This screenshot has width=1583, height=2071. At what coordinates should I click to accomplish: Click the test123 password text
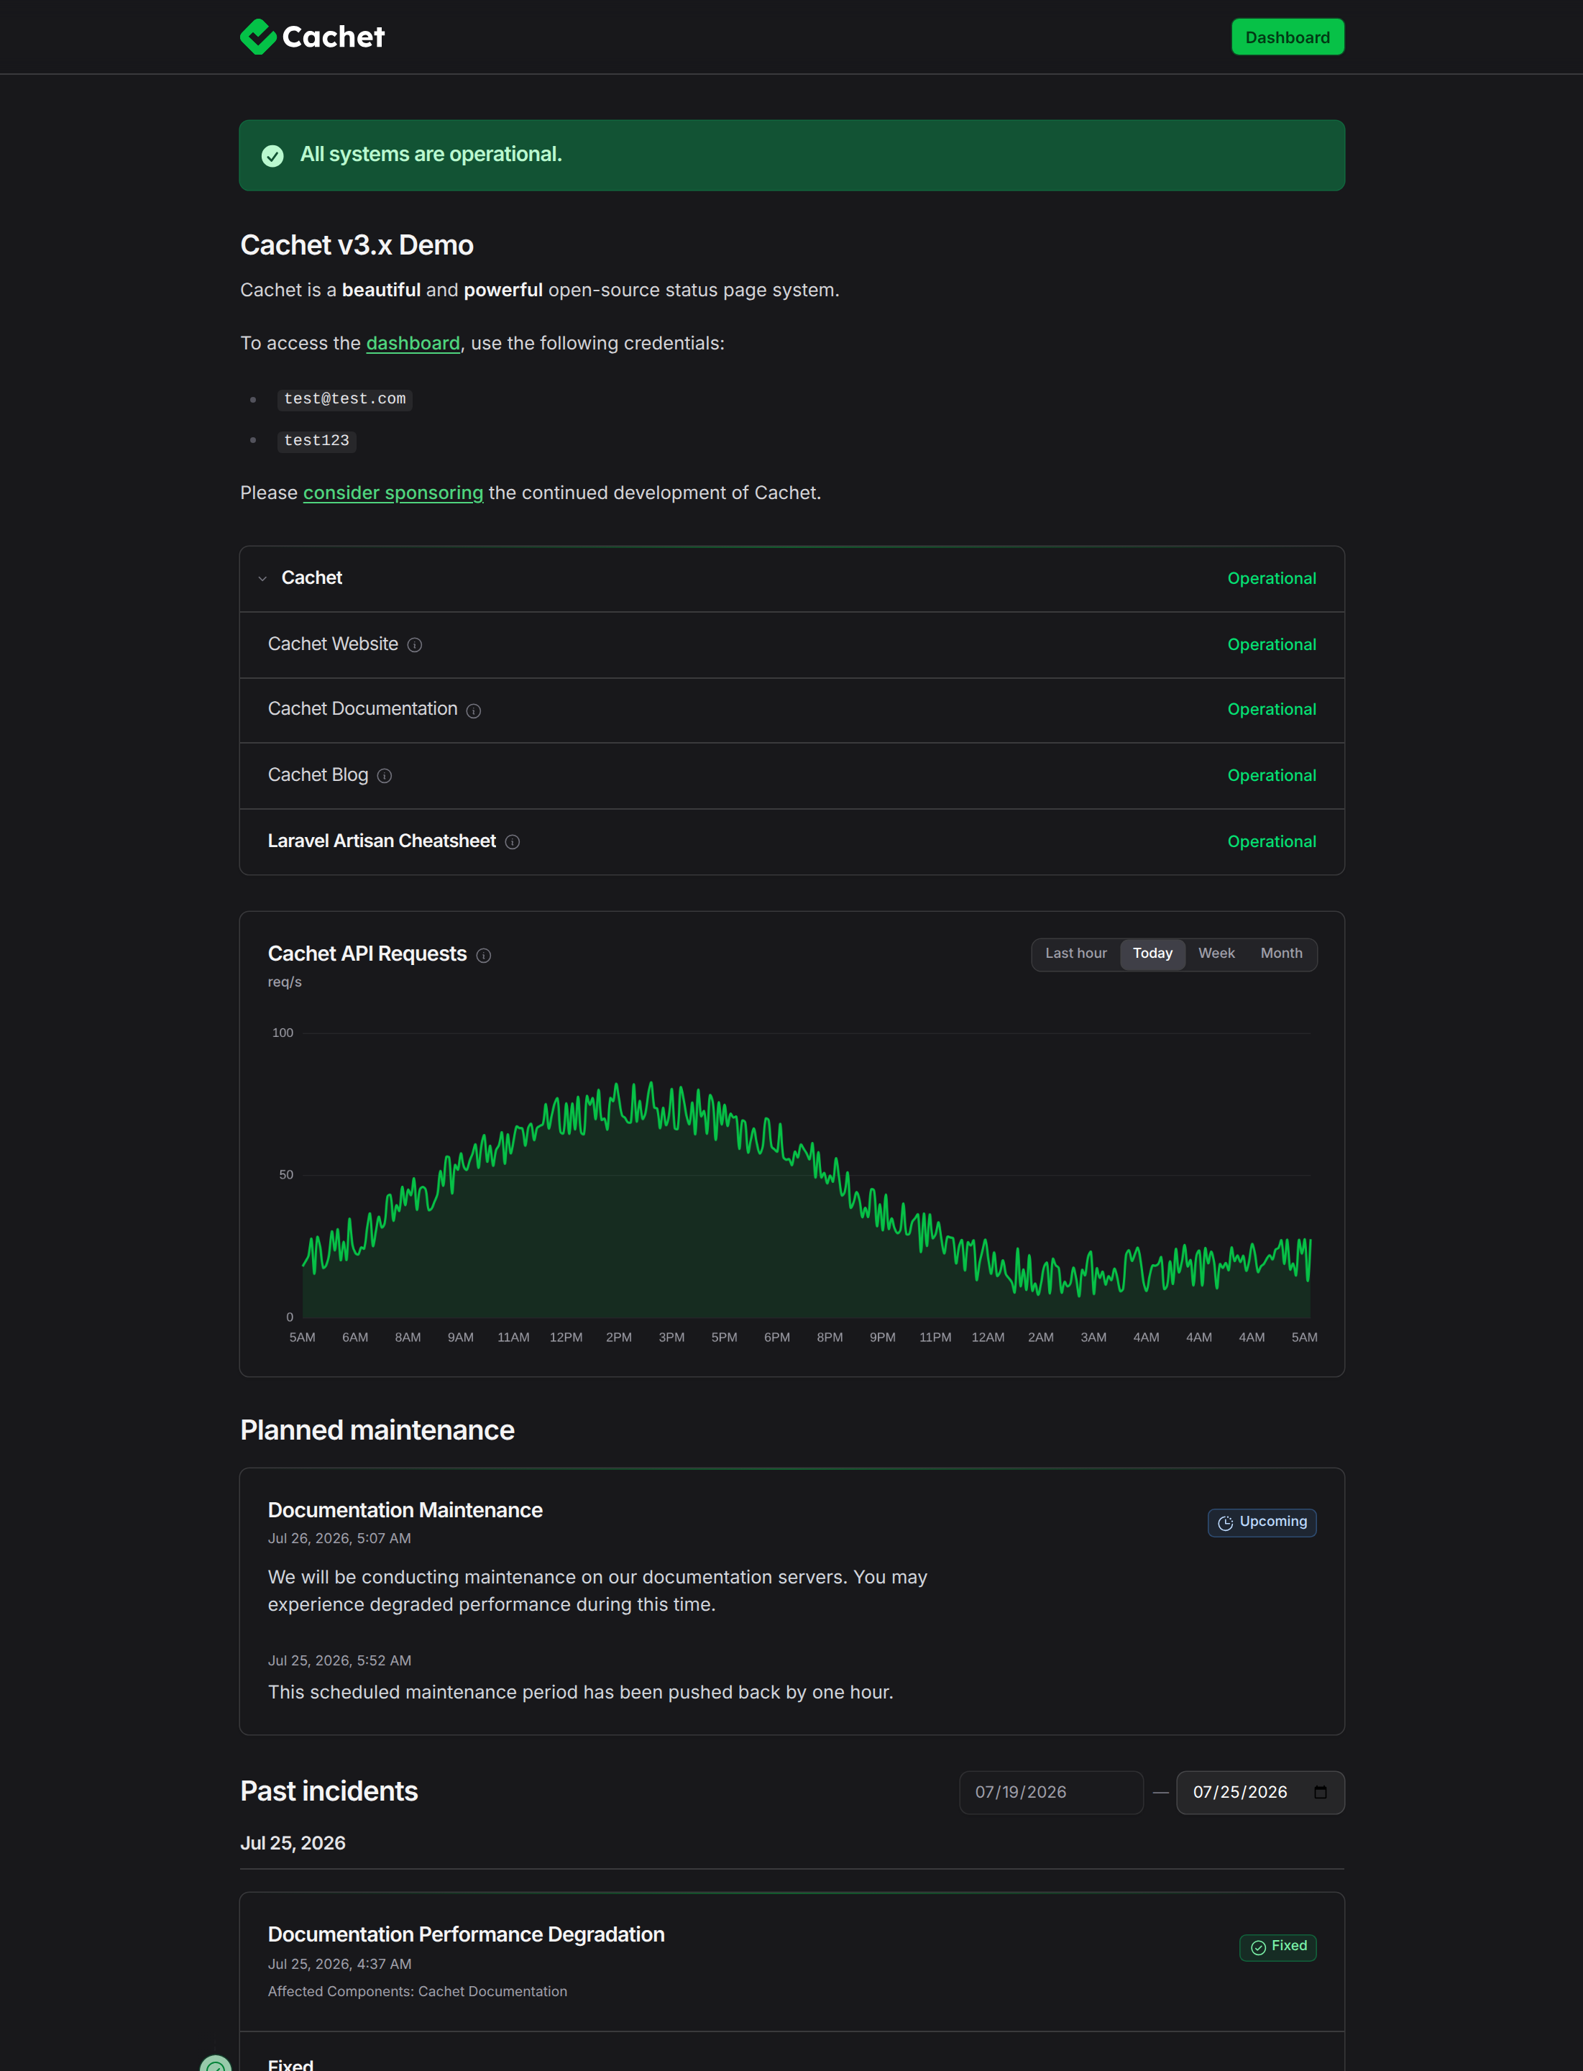coord(316,441)
